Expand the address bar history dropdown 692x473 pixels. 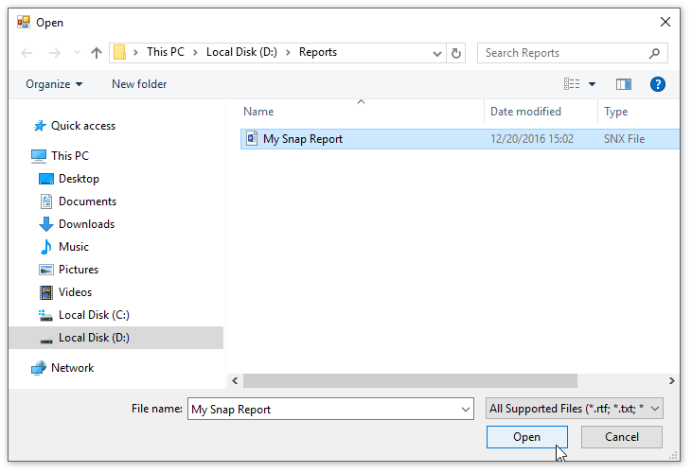click(x=437, y=54)
